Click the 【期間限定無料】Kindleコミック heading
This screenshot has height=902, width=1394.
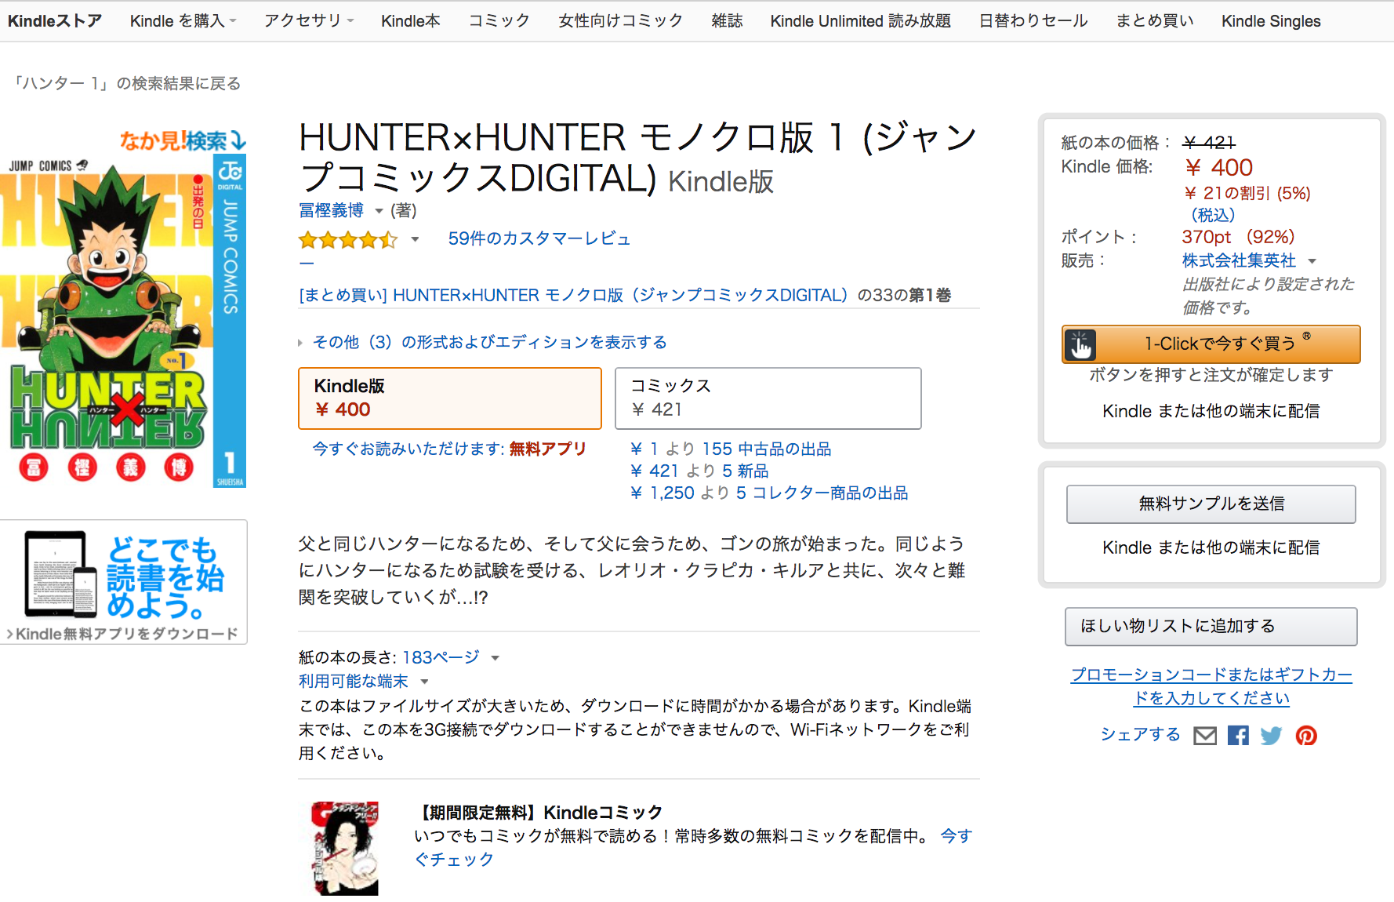(x=539, y=813)
